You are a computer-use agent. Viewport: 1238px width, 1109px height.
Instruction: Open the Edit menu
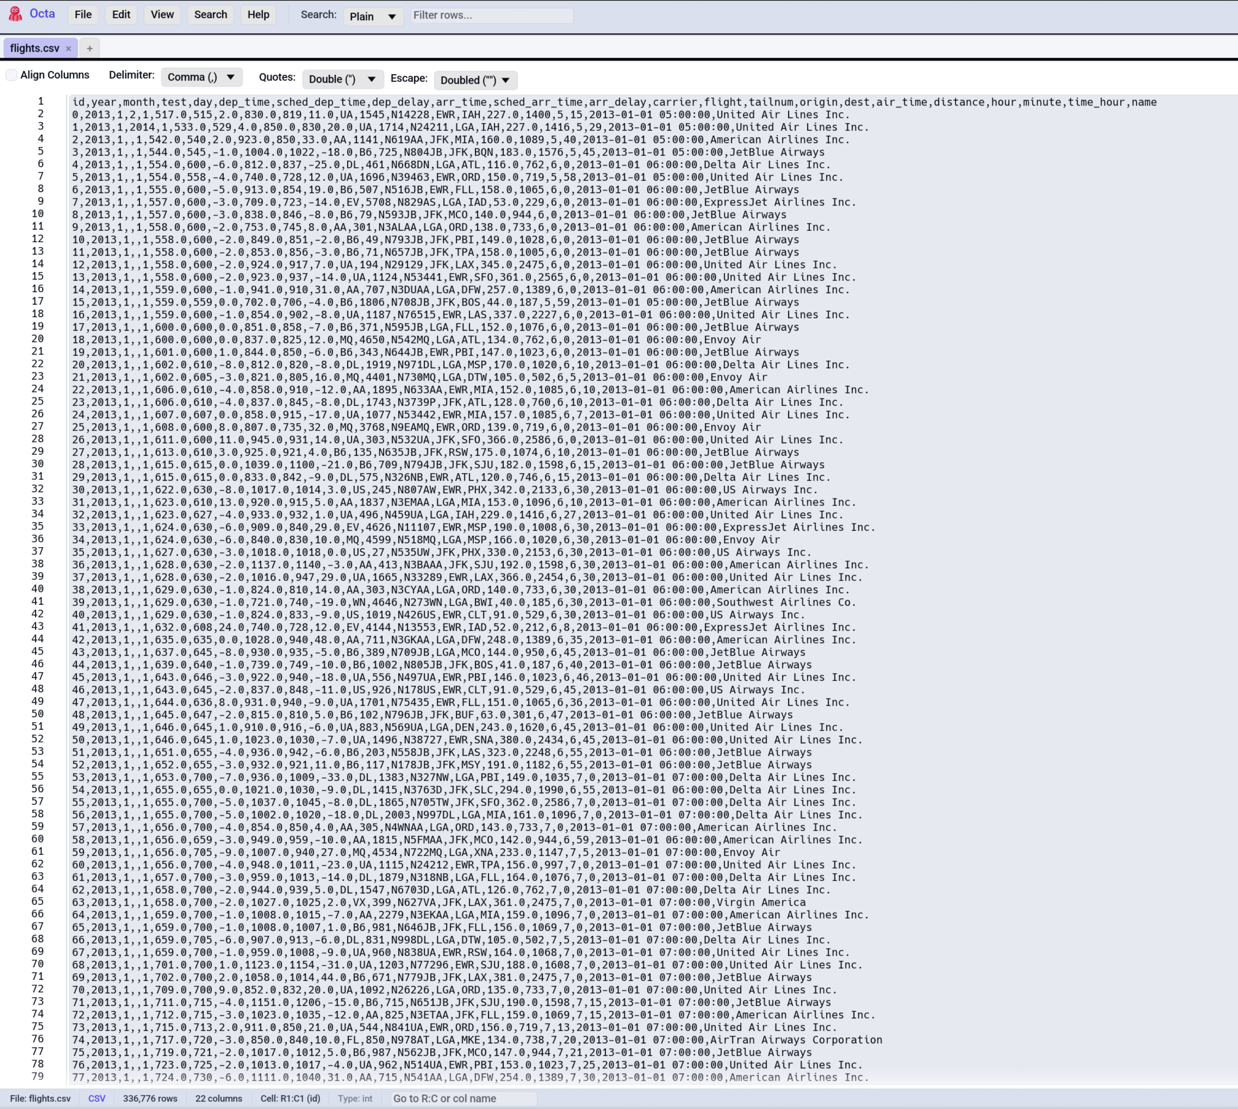point(121,15)
